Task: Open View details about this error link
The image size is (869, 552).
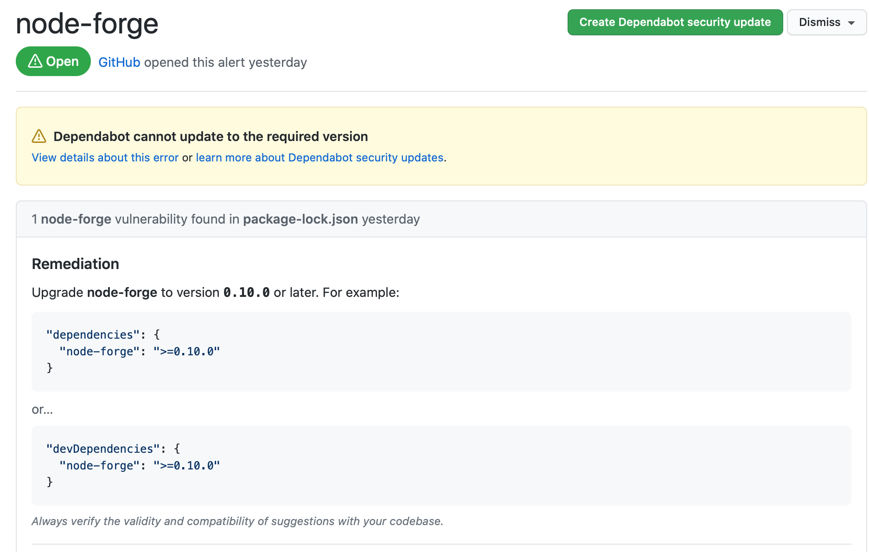Action: click(x=105, y=158)
